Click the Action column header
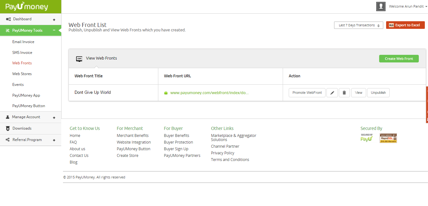The width and height of the screenshot is (428, 206). click(x=294, y=76)
